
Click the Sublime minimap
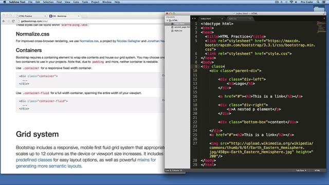321,27
